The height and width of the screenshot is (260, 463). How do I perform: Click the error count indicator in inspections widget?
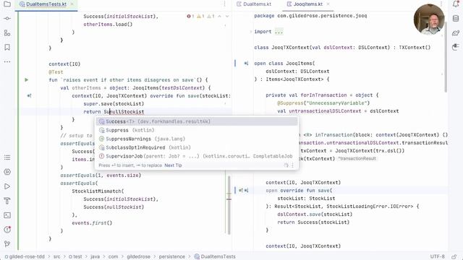190,16
